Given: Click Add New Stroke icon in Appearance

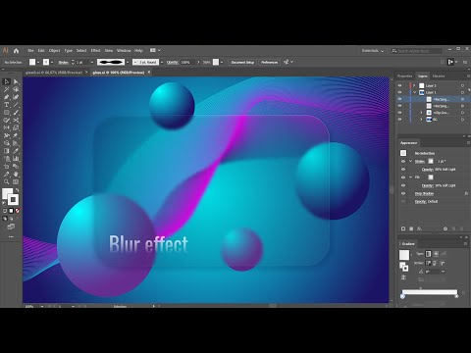Looking at the screenshot, I should coord(403,228).
